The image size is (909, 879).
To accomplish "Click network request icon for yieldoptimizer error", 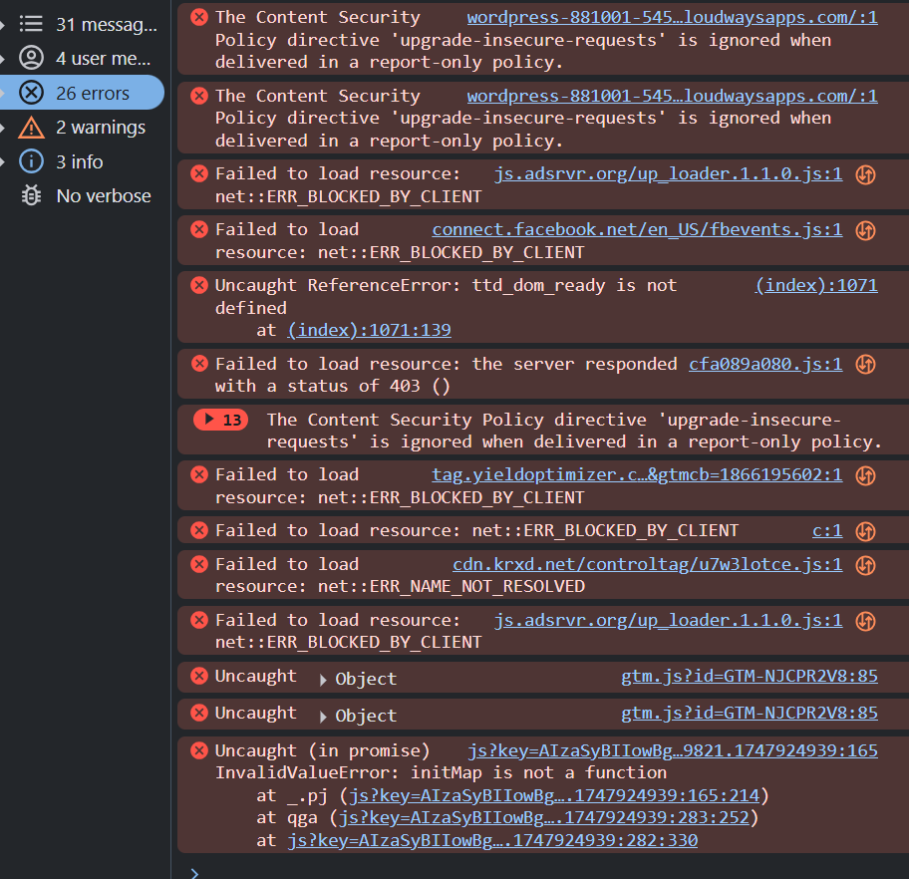I will click(x=865, y=475).
